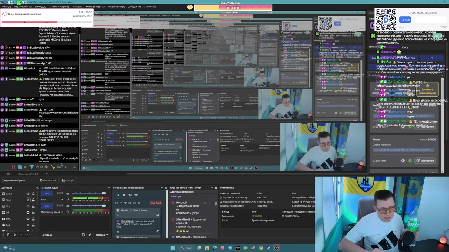Hide the Poll source
The image size is (449, 252).
point(28,225)
